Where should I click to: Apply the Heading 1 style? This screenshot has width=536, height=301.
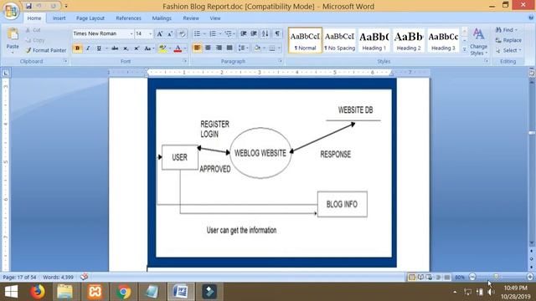(x=374, y=40)
